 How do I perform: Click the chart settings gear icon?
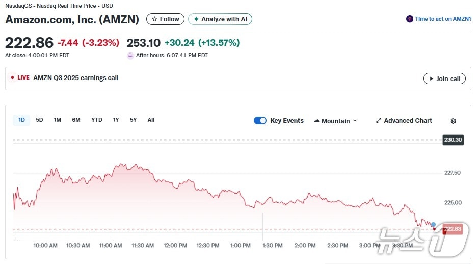point(453,121)
